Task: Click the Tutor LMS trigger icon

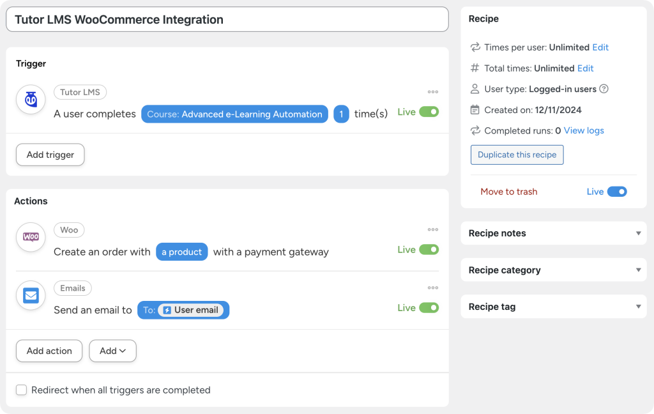Action: pos(30,100)
